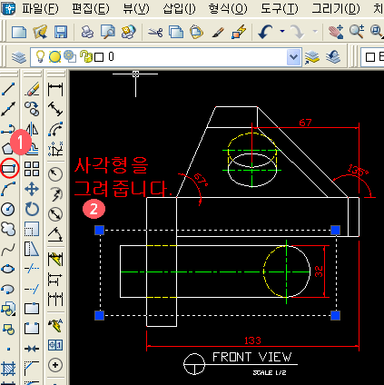Save the drawing with the floppy icon
The image size is (384, 385).
(x=61, y=32)
